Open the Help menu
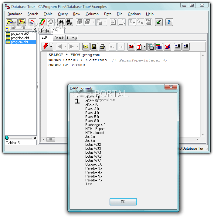This screenshot has height=217, width=214. (150, 14)
